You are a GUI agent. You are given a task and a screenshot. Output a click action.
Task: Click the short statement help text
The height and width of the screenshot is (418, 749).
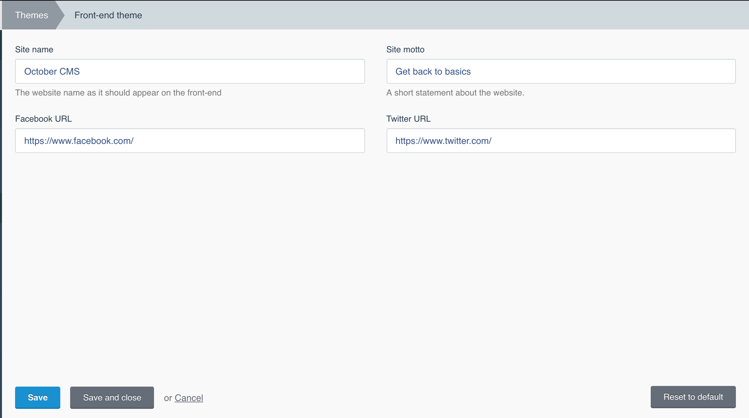click(455, 93)
